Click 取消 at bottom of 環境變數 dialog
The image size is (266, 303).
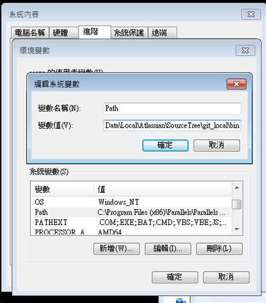(x=226, y=277)
